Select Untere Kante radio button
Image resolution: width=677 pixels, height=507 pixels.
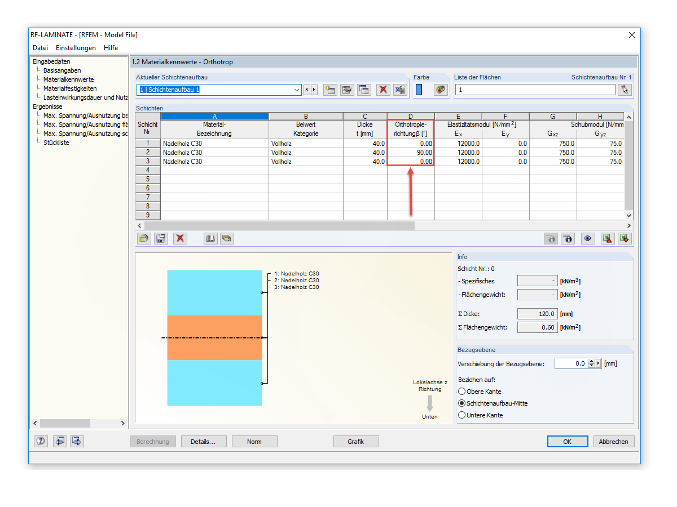coord(462,415)
